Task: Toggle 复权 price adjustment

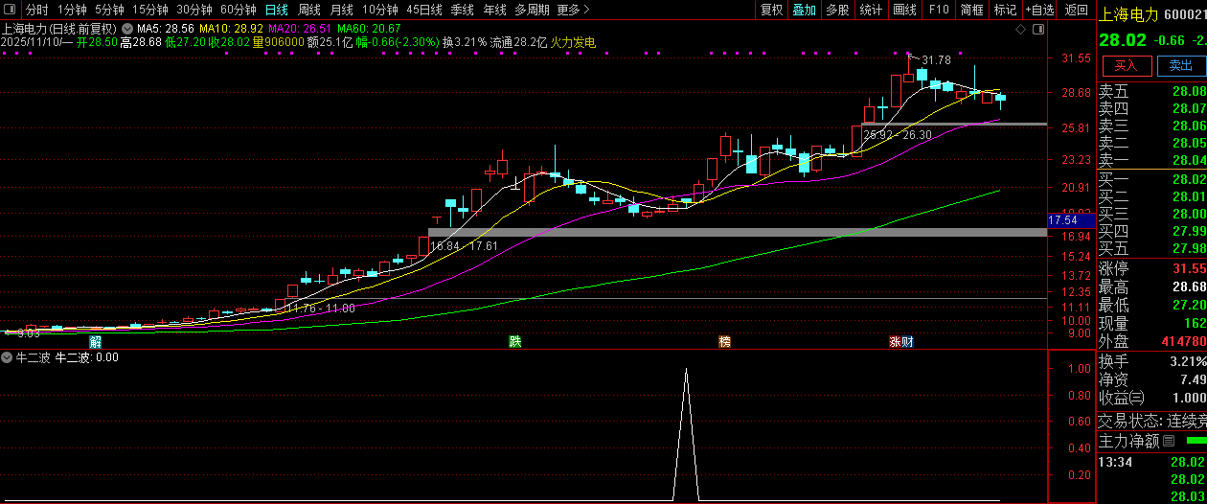Action: 771,10
